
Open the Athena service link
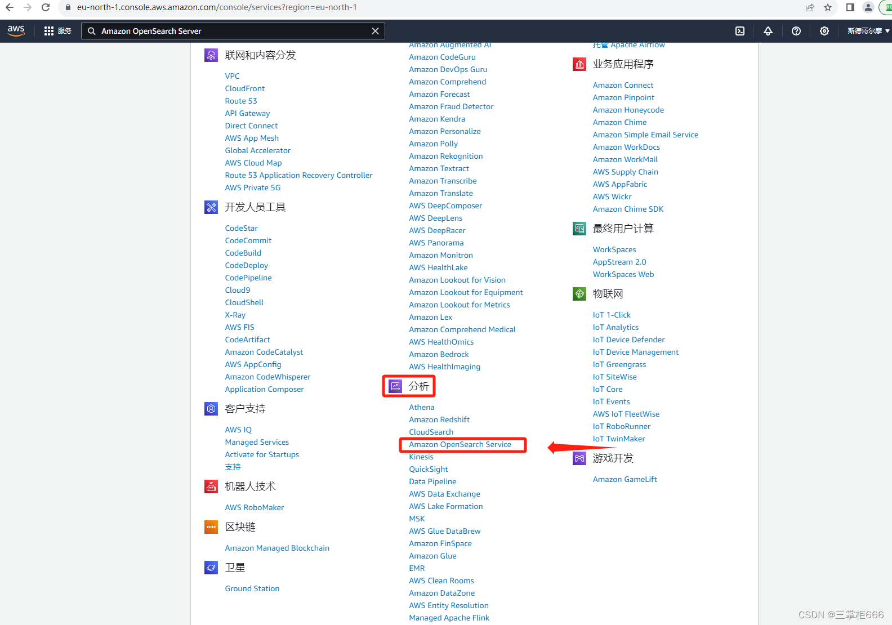tap(422, 408)
